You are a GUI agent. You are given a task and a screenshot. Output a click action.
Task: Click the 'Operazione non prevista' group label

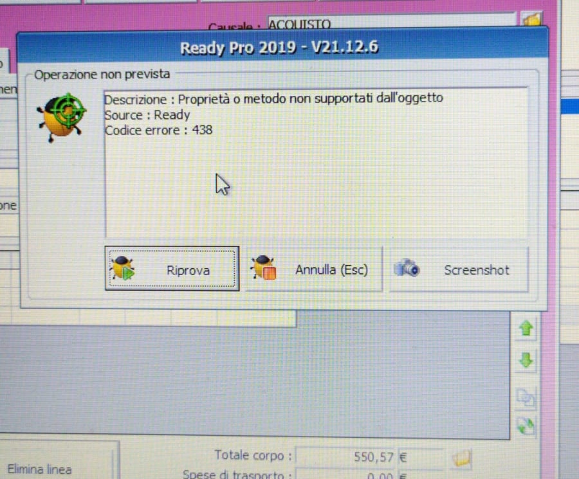pyautogui.click(x=102, y=74)
